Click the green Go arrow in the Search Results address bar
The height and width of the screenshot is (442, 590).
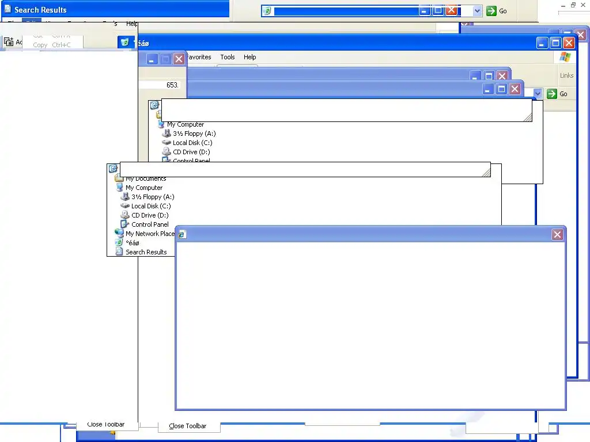[x=491, y=11]
